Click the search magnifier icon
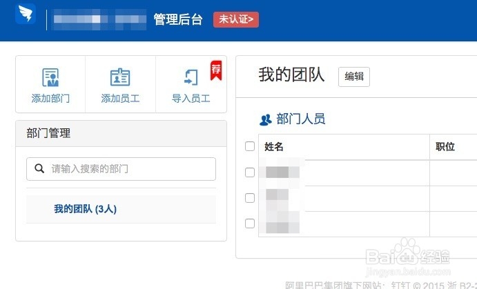Screen dimensions: 477x289 click(x=40, y=168)
